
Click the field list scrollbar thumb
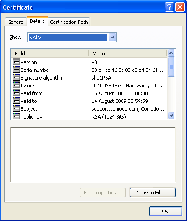pyautogui.click(x=171, y=67)
